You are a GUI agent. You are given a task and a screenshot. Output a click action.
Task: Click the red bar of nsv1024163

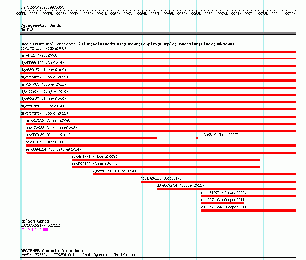pyautogui.click(x=219, y=182)
